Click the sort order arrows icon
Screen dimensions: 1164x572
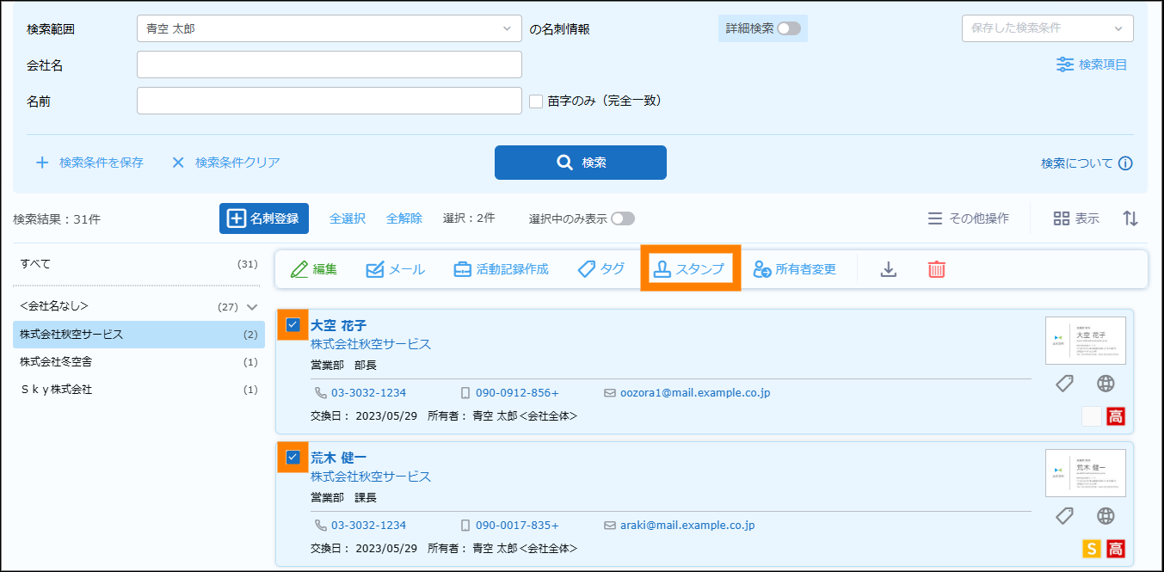[1130, 218]
